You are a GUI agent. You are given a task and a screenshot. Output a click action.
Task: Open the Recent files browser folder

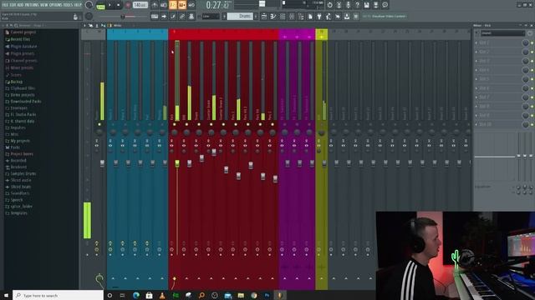point(20,39)
